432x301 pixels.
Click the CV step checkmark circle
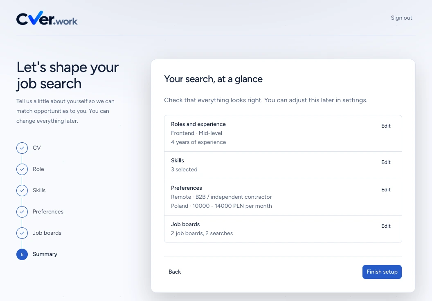tap(22, 148)
